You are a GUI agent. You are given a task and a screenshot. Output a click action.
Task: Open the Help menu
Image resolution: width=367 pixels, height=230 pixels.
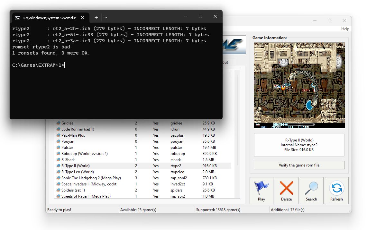tap(345, 29)
